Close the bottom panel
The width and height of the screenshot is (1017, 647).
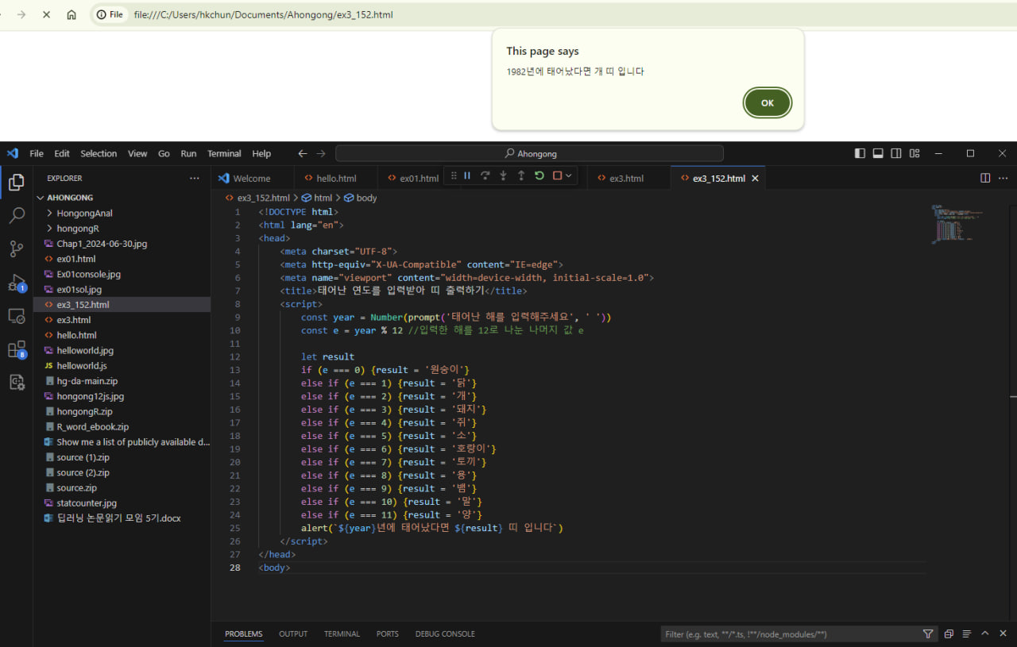coord(1003,634)
